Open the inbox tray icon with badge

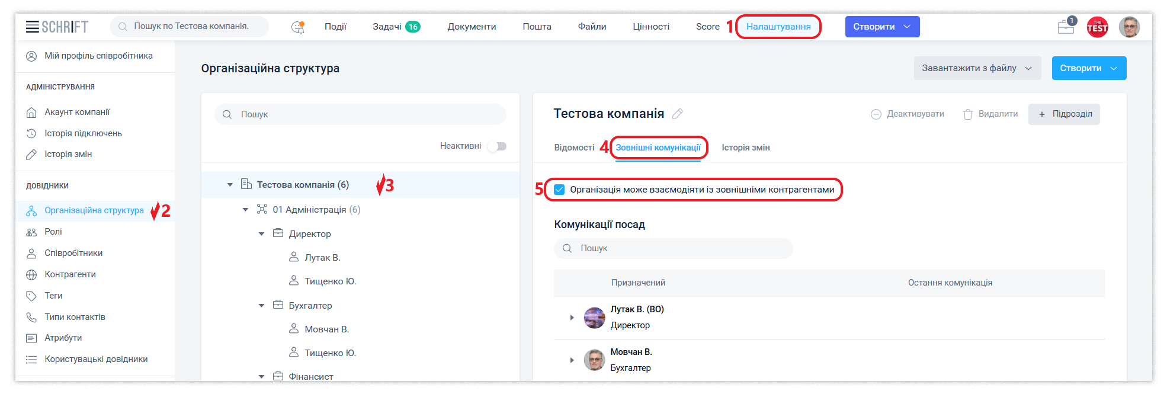[1066, 27]
